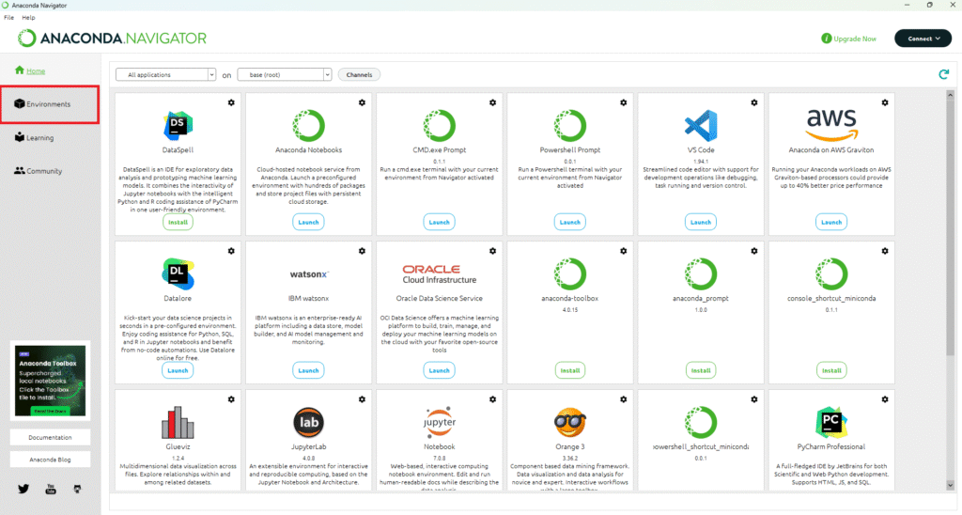Image resolution: width=962 pixels, height=515 pixels.
Task: Install DataSpell
Action: click(x=178, y=222)
